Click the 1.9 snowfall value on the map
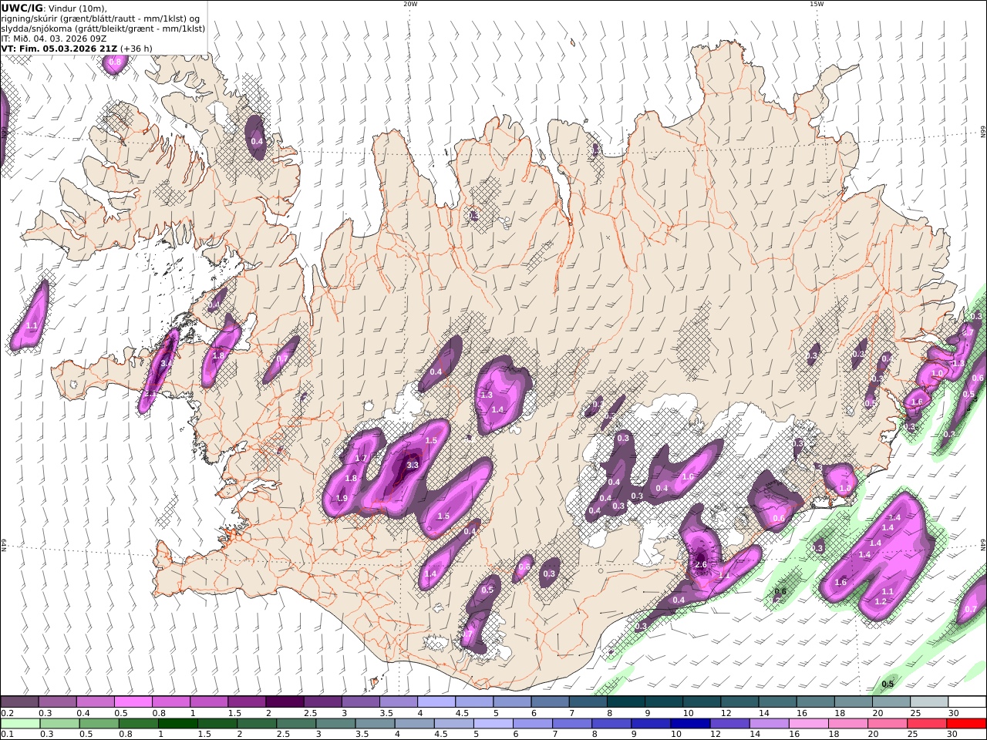Viewport: 987px width, 740px height. 342,499
